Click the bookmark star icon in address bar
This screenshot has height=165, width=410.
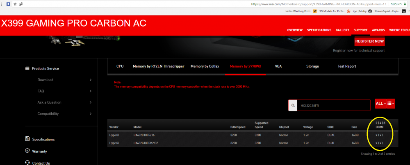15,4
